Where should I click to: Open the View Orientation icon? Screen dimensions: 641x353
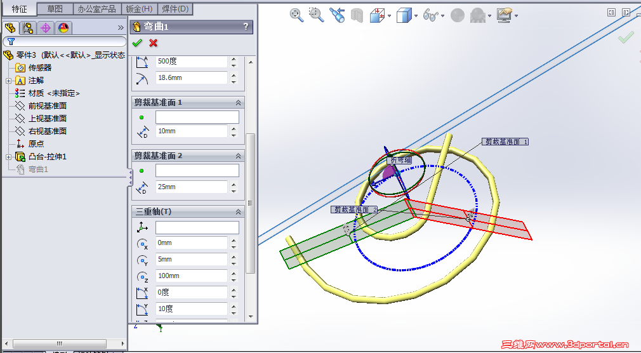click(377, 15)
